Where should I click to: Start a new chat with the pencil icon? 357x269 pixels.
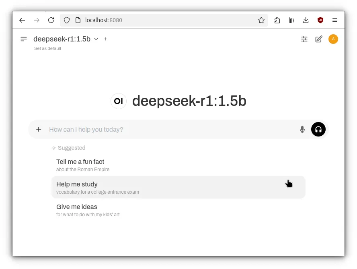(x=319, y=39)
